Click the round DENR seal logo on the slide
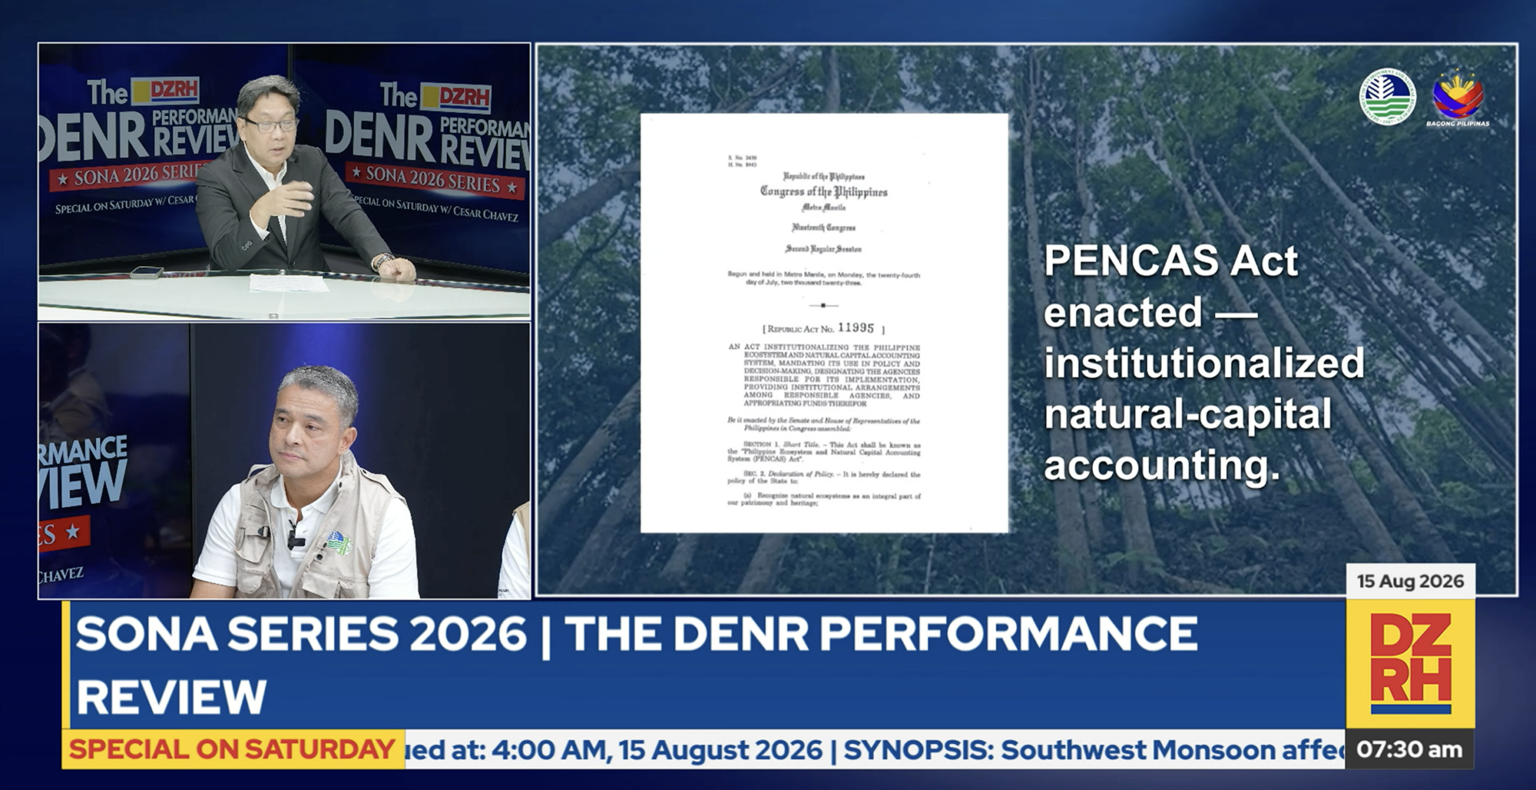 tap(1387, 97)
